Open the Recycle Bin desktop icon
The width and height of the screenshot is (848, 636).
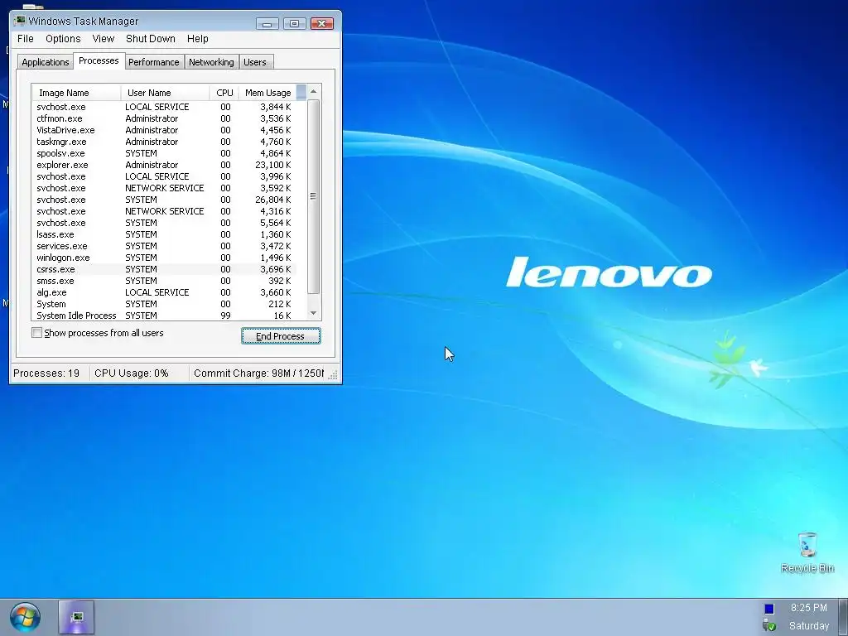coord(807,552)
